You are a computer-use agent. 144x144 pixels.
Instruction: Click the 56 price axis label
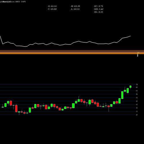[137, 94]
